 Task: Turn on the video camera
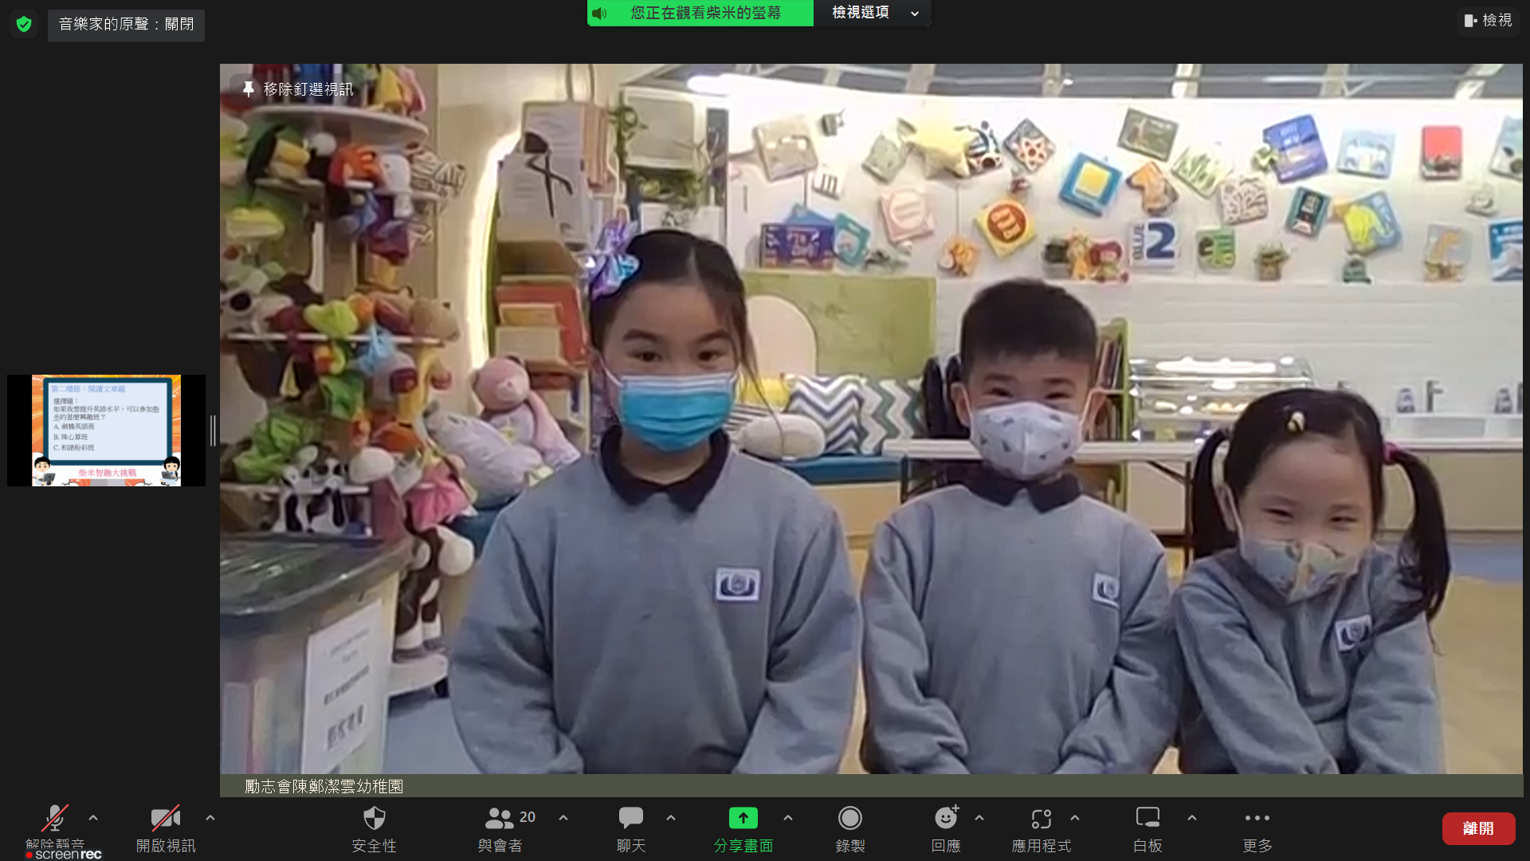[165, 819]
